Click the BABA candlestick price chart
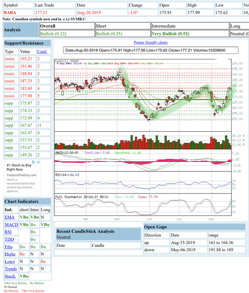This screenshot has height=293, width=249. pyautogui.click(x=143, y=95)
